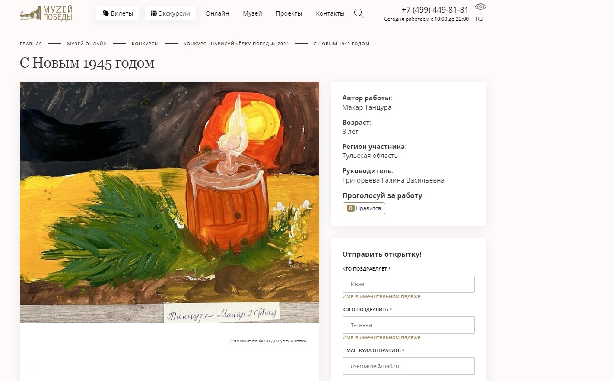Focus the e-mail куда отправить field
This screenshot has height=381, width=613.
pos(409,366)
